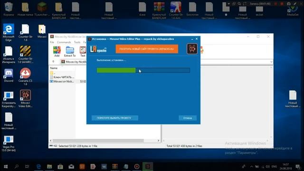Open the File menu in WinRAR
The width and height of the screenshot is (304, 171).
[52, 42]
